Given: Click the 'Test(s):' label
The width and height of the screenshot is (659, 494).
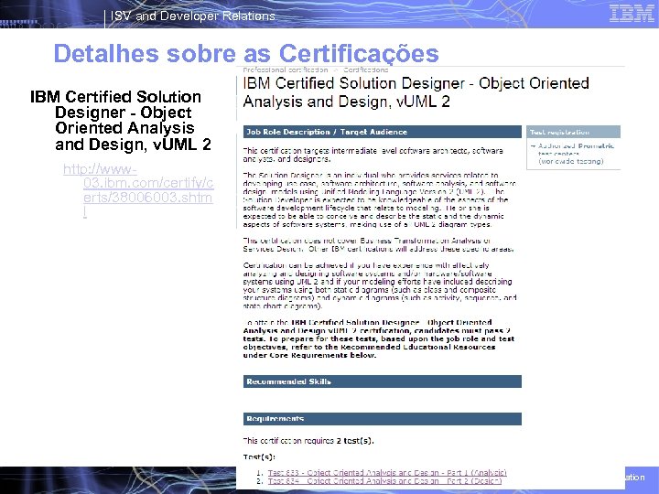Looking at the screenshot, I should pyautogui.click(x=259, y=456).
